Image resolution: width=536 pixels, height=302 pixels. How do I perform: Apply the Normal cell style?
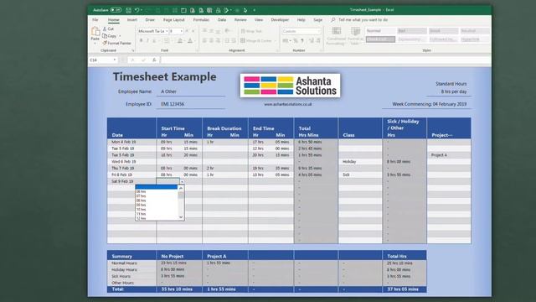(380, 31)
